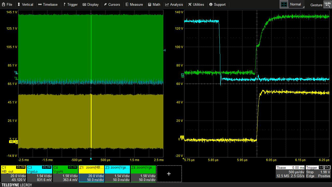Click the Z3 zoom trace marker on the right grid
The image size is (332, 187).
182,75
